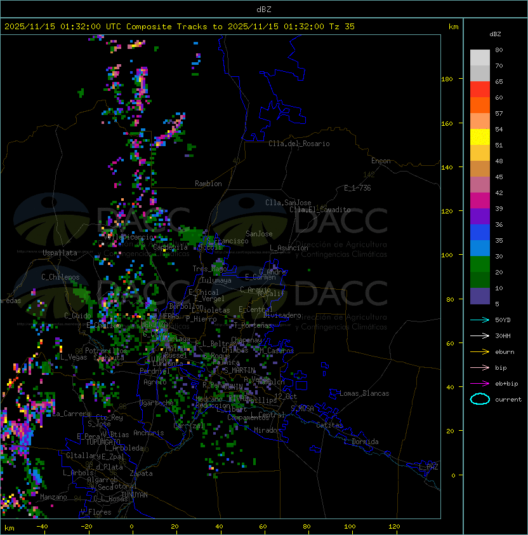
Task: Select the orange 57-60 dBZ swatch
Action: pos(480,105)
